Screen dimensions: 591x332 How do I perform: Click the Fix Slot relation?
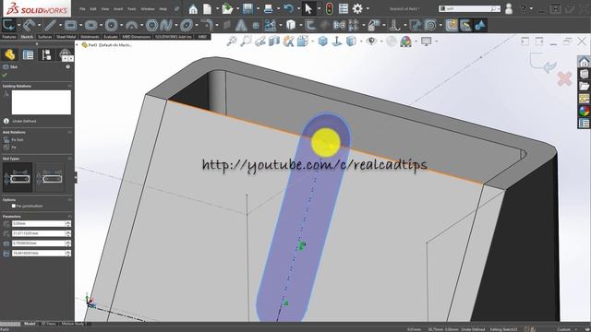coord(13,139)
